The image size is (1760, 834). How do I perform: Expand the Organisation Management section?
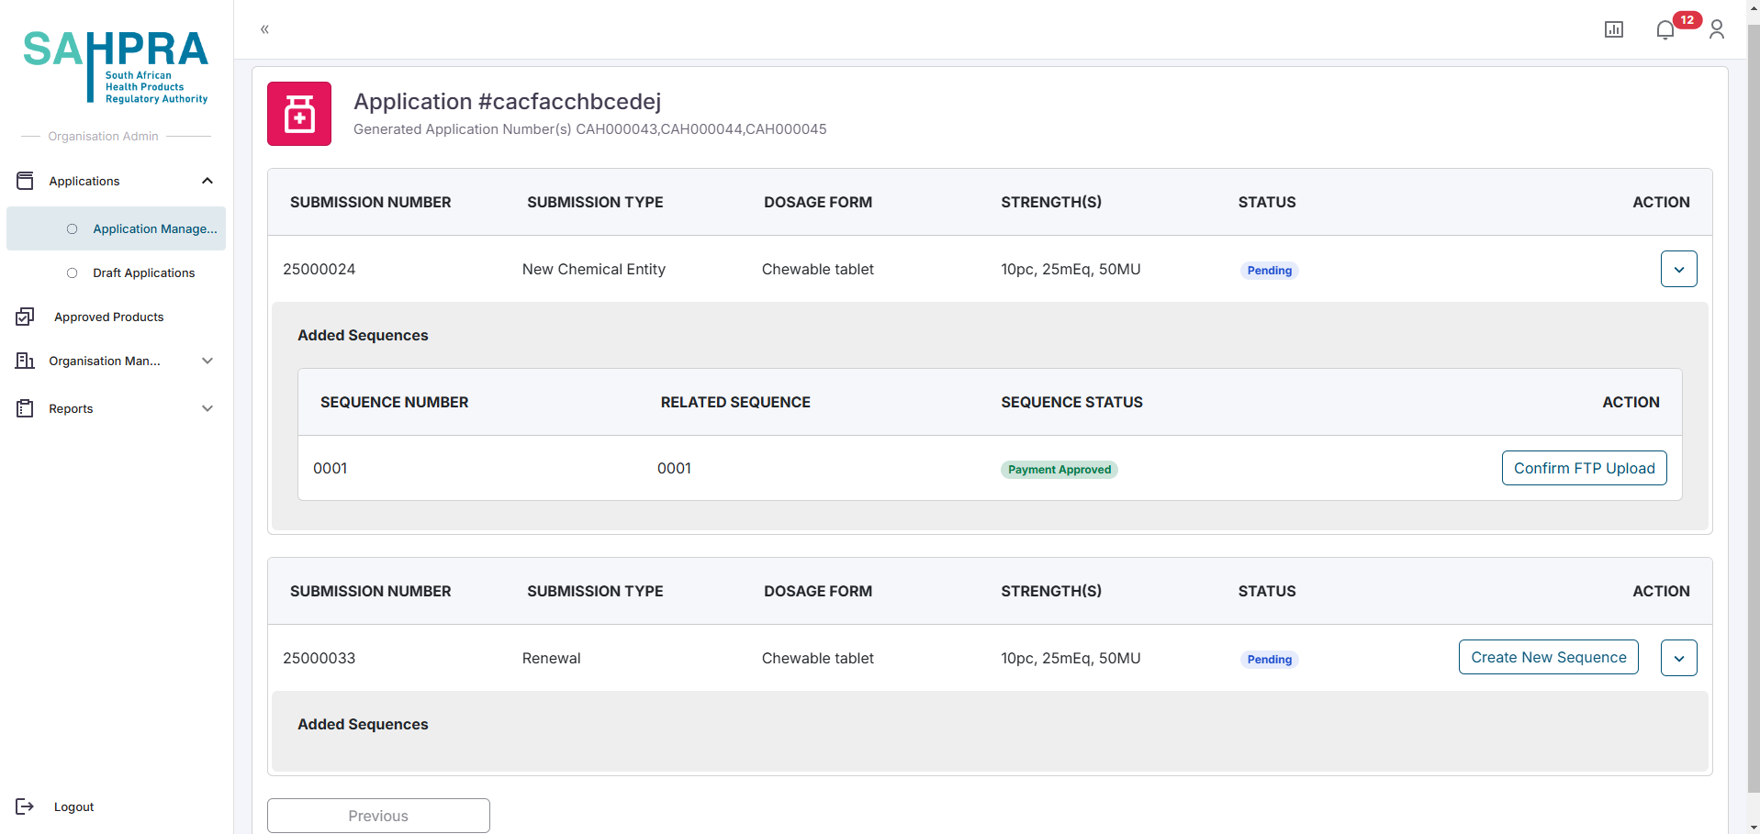[207, 361]
